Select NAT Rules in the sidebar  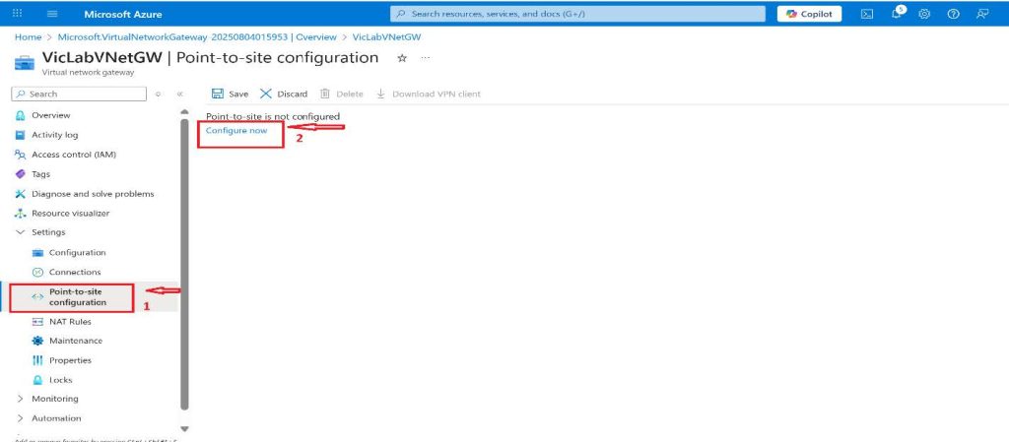70,321
